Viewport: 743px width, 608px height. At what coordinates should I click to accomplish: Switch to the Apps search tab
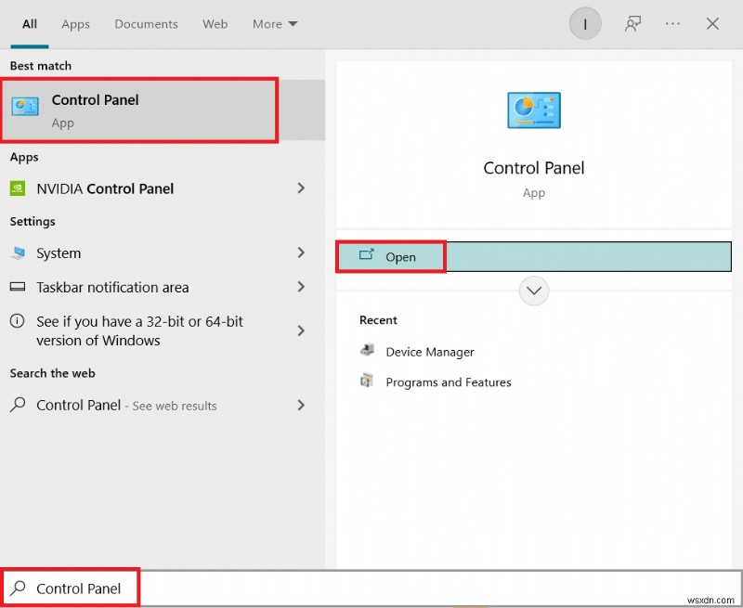tap(75, 24)
